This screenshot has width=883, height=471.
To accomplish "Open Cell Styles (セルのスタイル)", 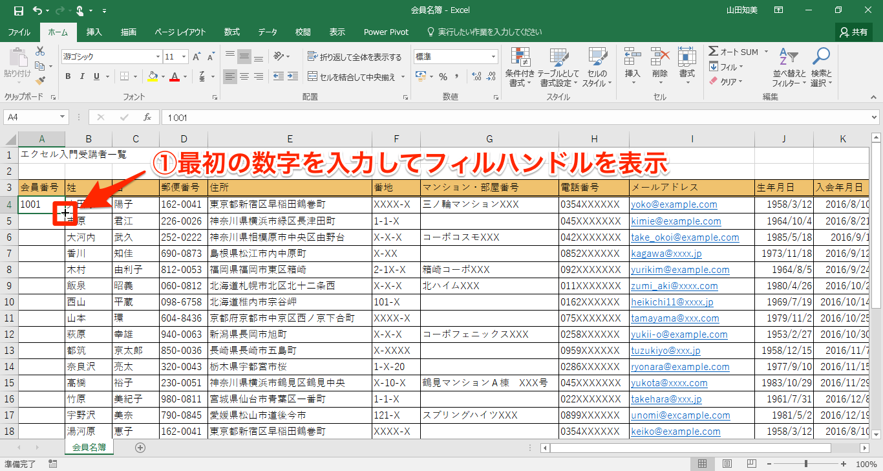I will [x=597, y=67].
